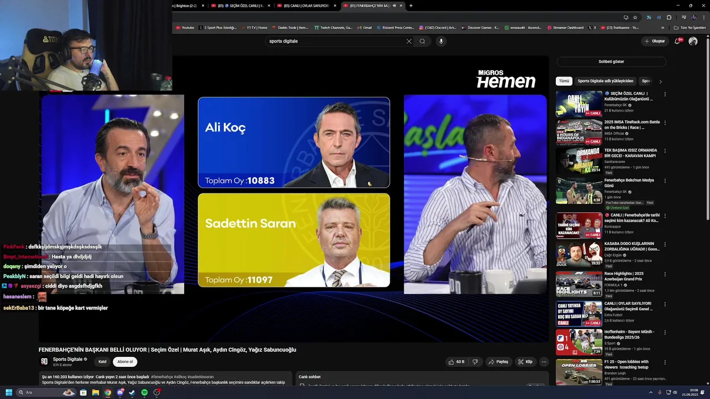Click the taskbar Ara search box

46,392
